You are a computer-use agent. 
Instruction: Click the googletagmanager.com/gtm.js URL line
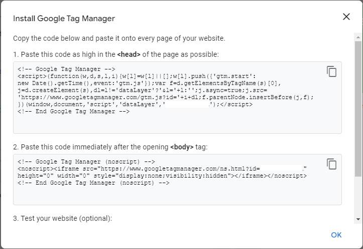coord(166,97)
